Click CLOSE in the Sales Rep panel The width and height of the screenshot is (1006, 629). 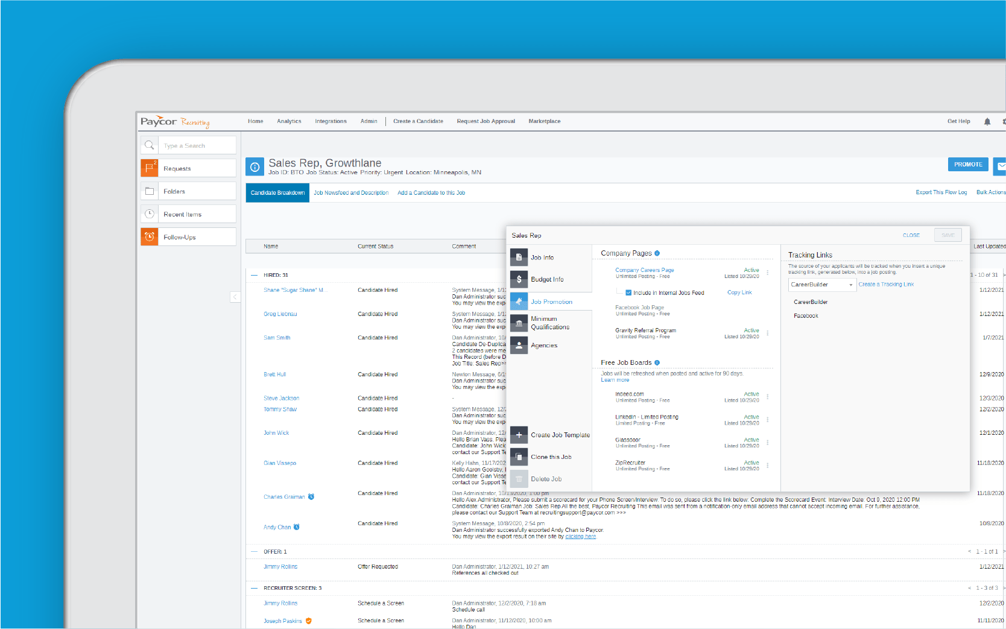click(x=911, y=235)
